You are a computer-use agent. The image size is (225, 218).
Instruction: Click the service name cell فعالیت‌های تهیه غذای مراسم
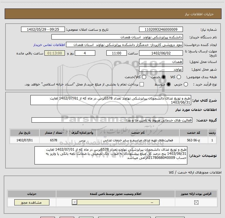pyautogui.click(x=138, y=140)
